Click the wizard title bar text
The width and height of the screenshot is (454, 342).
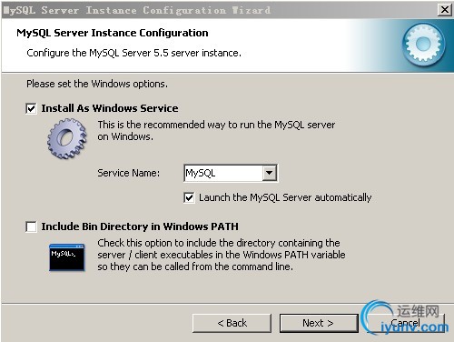[137, 10]
